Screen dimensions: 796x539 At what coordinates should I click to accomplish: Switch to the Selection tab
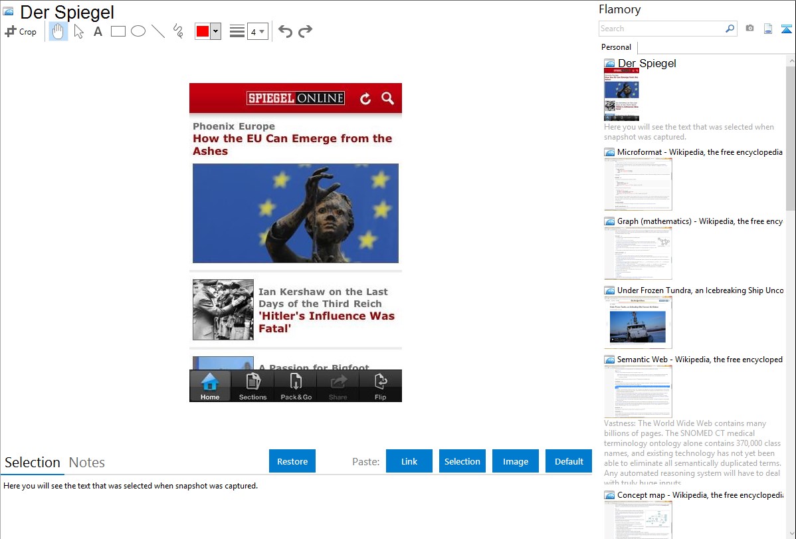point(33,463)
